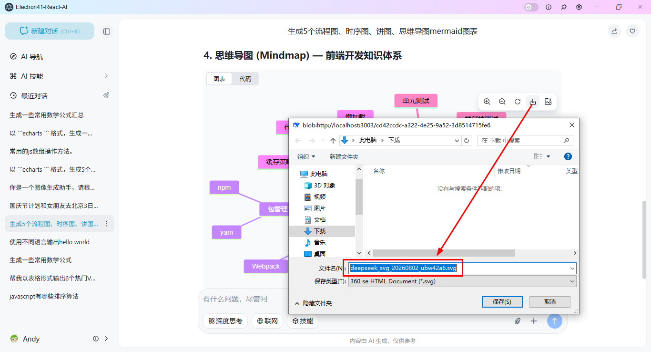Pin the window with the pin icon

[564, 7]
